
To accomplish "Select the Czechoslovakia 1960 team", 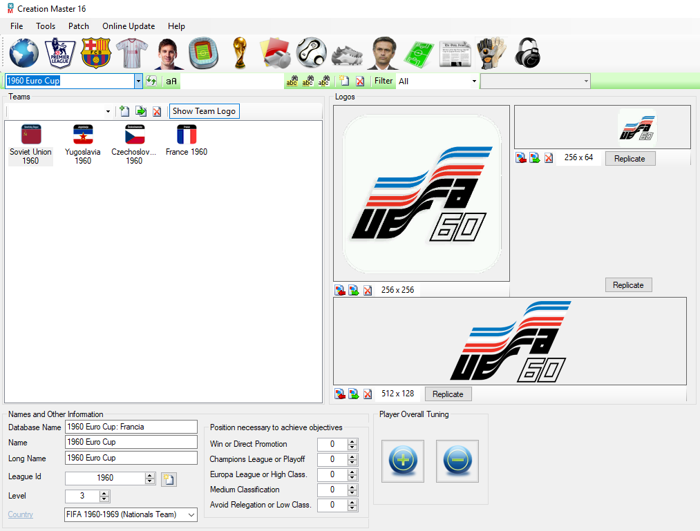I will 134,144.
